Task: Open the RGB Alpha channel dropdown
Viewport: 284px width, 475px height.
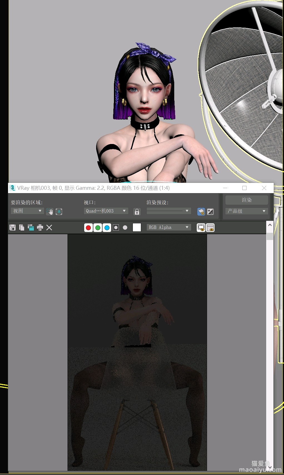Action: 169,227
